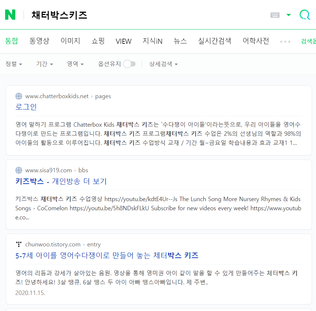Open the on-screen keyboard icon

[x=275, y=15]
